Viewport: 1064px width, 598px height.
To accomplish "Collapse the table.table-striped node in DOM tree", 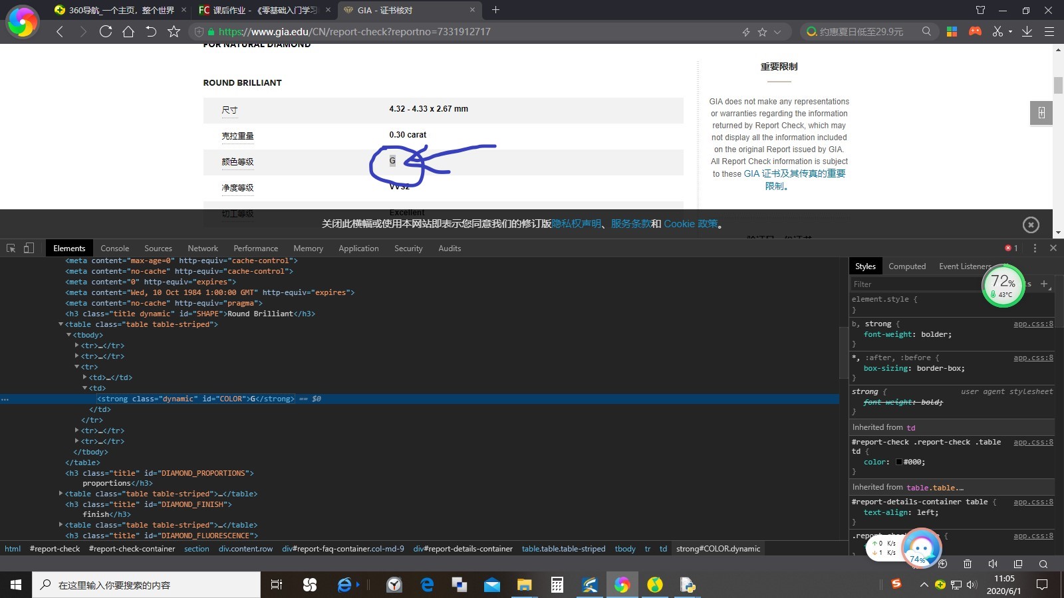I will point(61,324).
